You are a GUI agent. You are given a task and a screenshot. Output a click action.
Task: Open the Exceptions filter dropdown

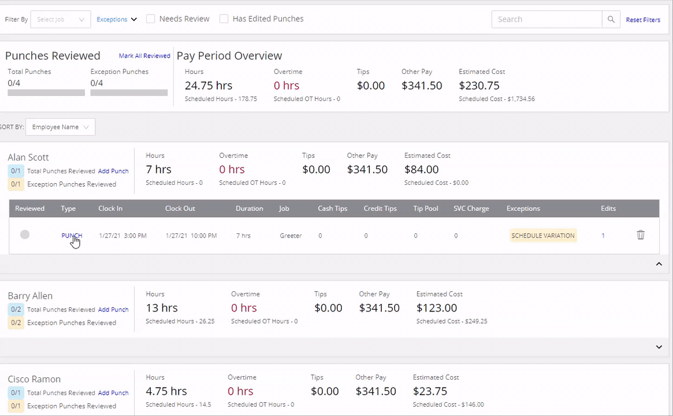point(116,19)
